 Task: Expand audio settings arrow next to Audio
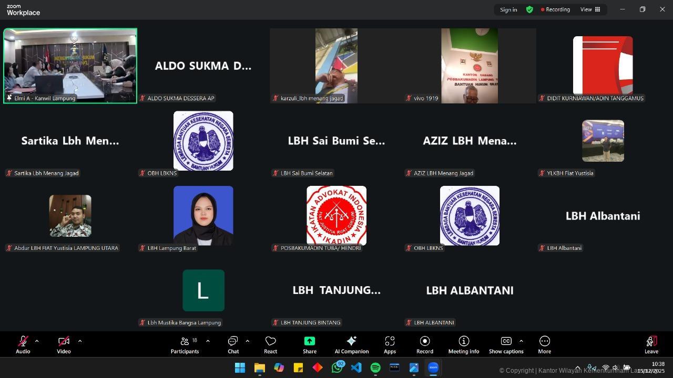(x=37, y=341)
